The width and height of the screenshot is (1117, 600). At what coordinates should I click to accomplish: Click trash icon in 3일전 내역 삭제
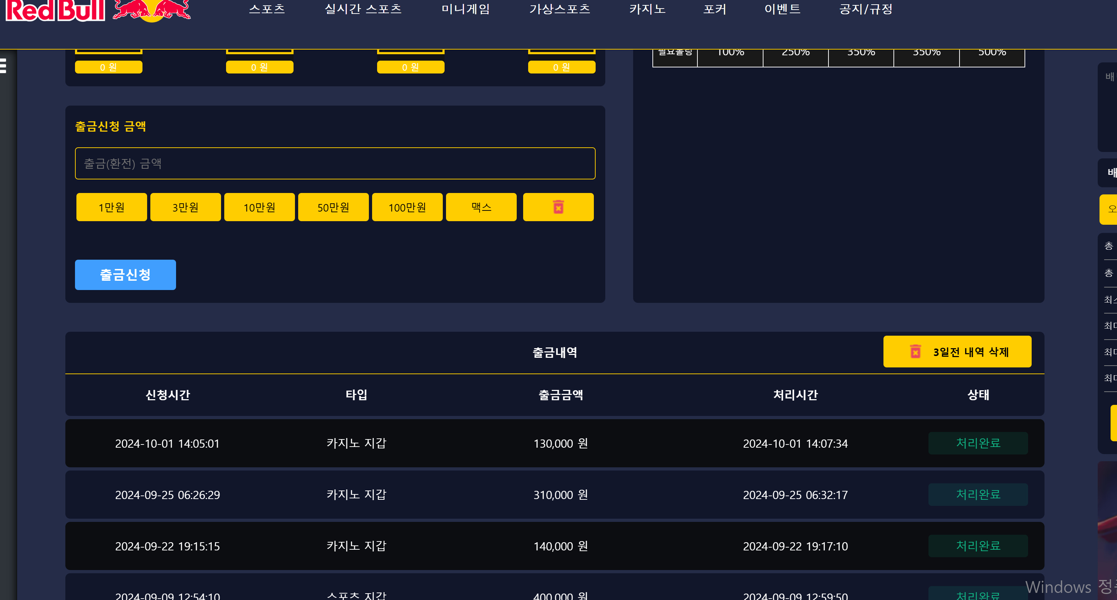point(915,351)
